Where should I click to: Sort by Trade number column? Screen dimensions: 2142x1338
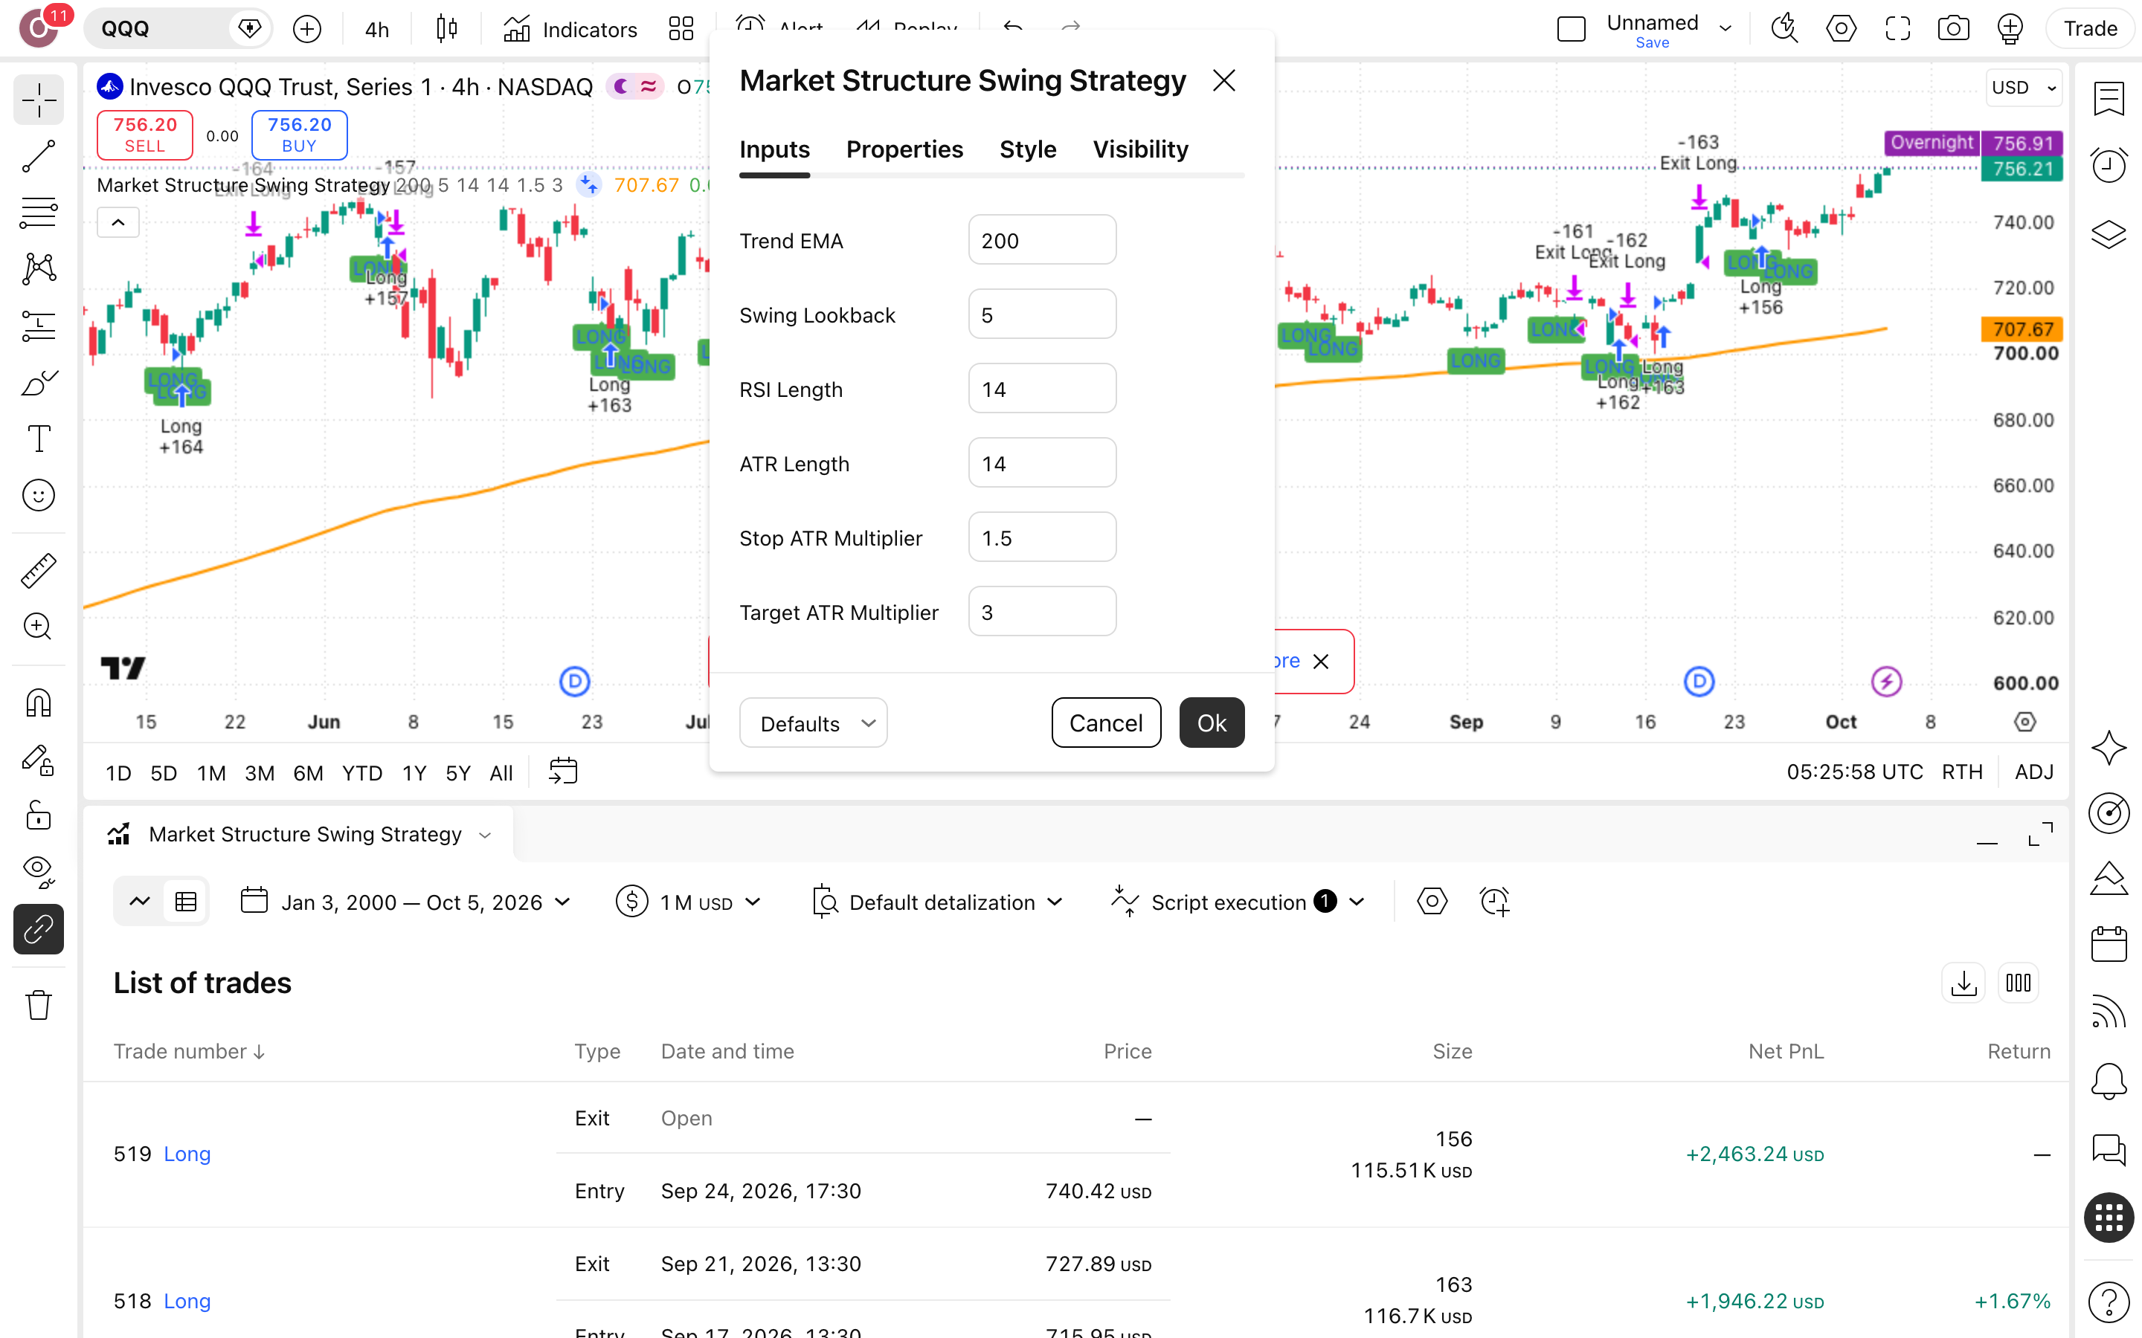[x=188, y=1051]
